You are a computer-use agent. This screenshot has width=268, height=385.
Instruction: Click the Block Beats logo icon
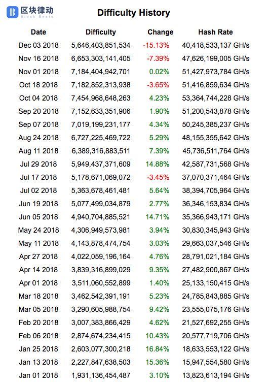(13, 12)
